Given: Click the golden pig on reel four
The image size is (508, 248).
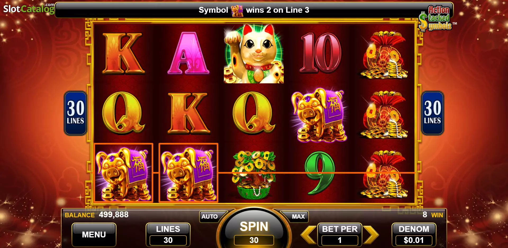Looking at the screenshot, I should pyautogui.click(x=319, y=115).
